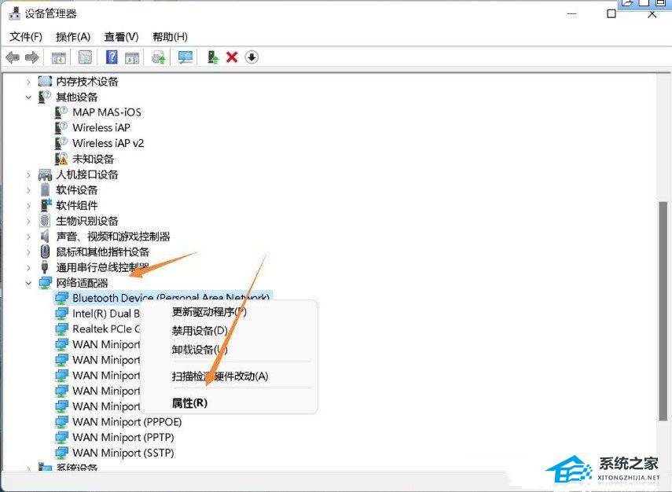Click the enable device green-arrow icon

pos(212,57)
